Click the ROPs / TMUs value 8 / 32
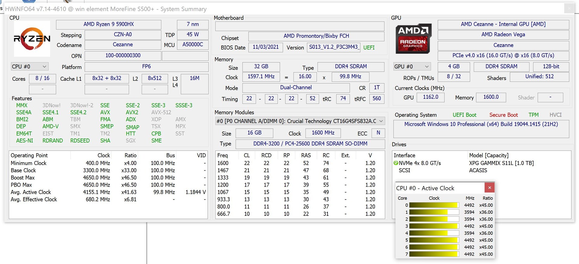The width and height of the screenshot is (579, 264). 454,77
